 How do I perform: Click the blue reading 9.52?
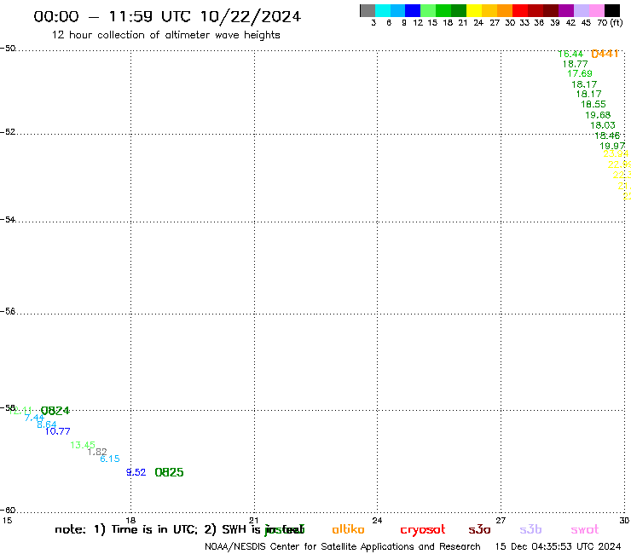click(136, 472)
